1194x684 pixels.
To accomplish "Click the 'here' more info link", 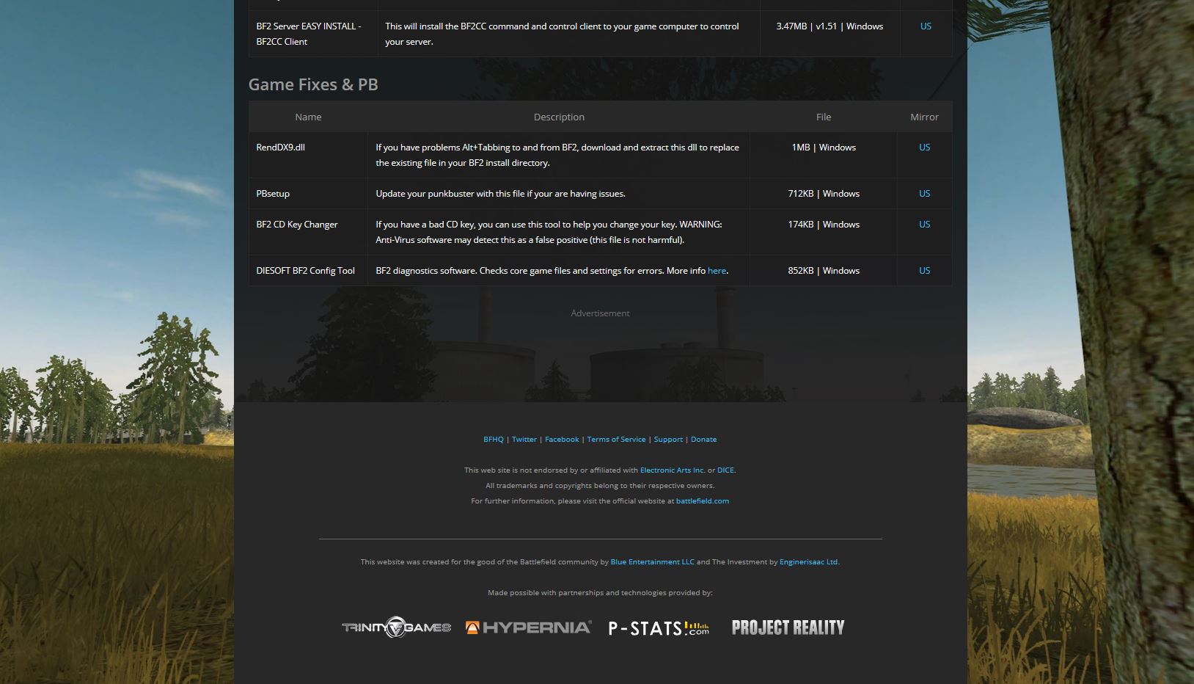I will coord(717,271).
